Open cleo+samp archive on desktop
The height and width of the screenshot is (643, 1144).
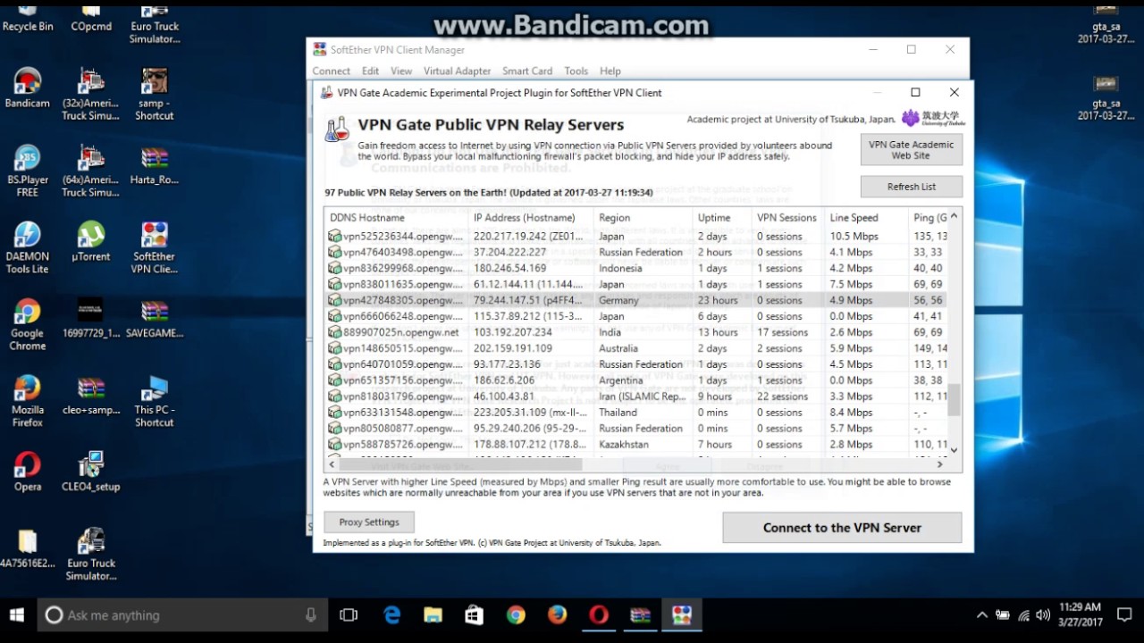click(x=91, y=395)
